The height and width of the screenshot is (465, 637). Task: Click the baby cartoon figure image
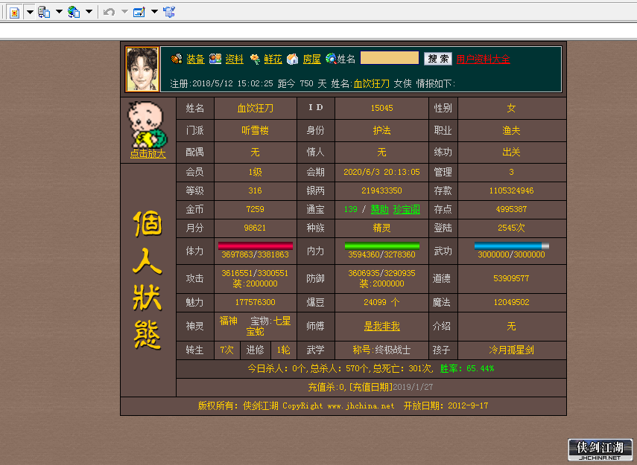147,124
